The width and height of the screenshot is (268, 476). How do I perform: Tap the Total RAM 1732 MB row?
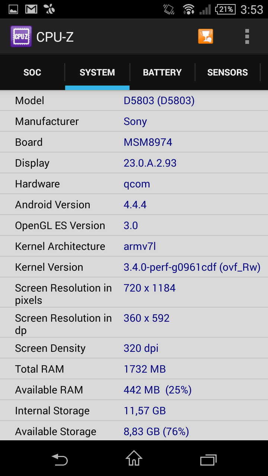click(134, 369)
